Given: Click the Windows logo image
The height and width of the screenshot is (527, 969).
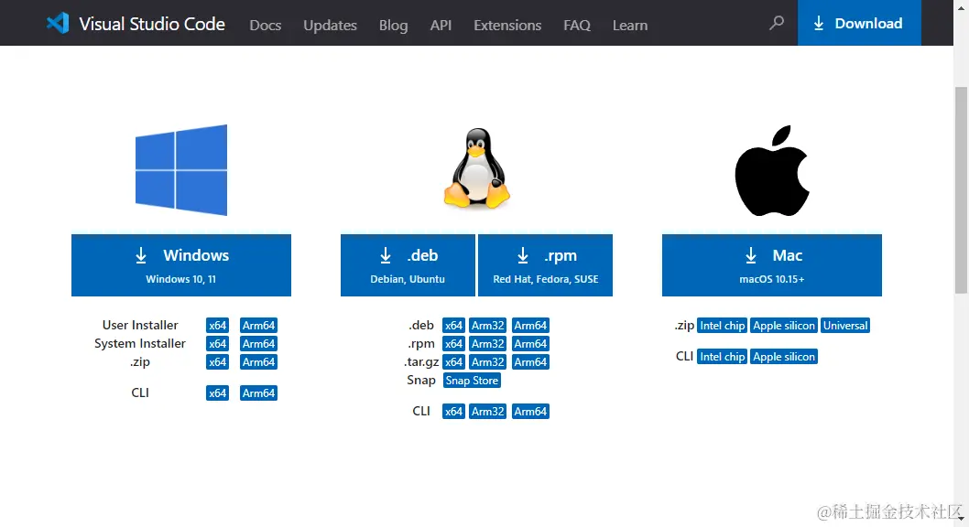Looking at the screenshot, I should coord(181,169).
